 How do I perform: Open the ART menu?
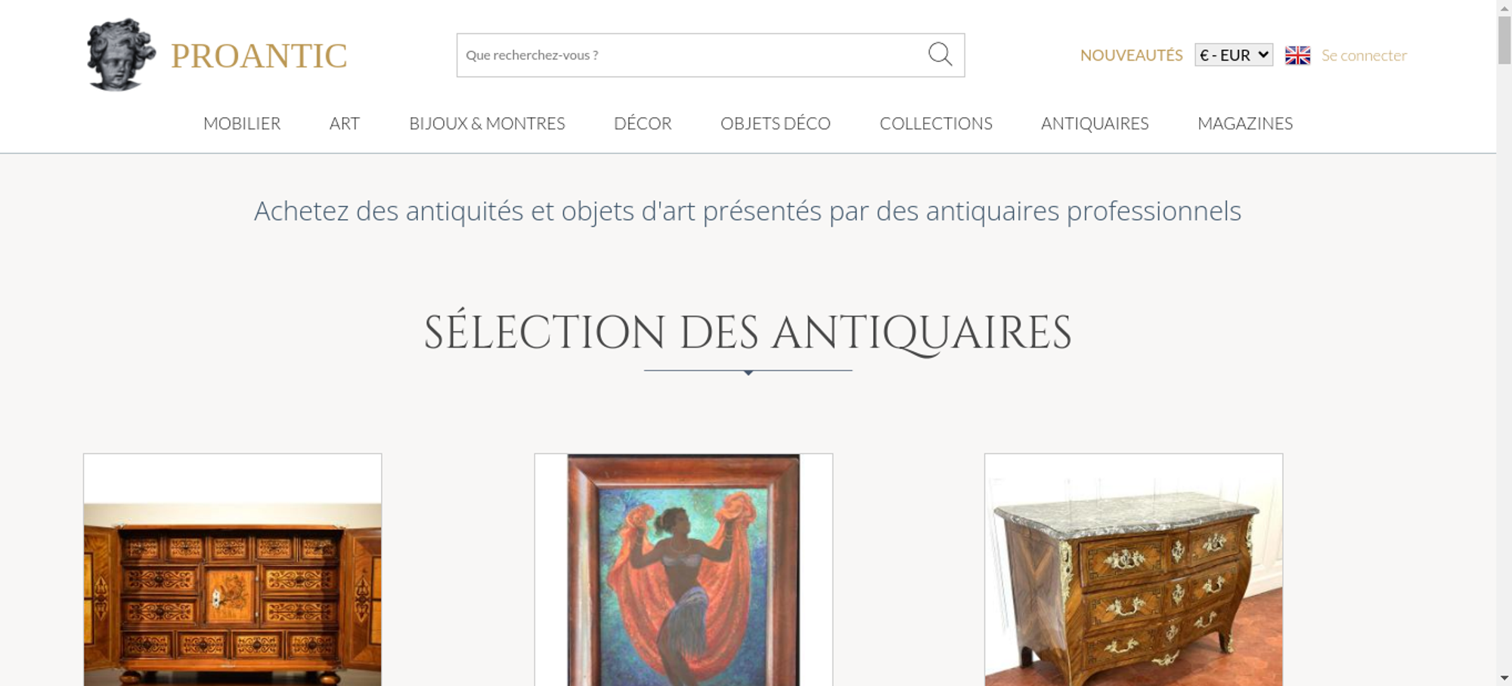coord(345,123)
